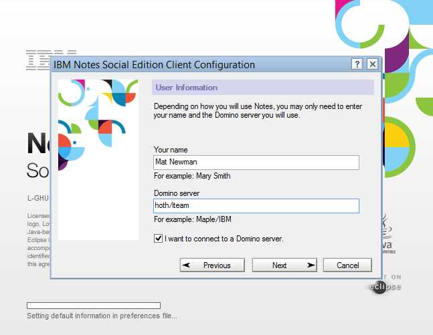This screenshot has width=433, height=335.
Task: Click into the Domino server field
Action: click(256, 206)
